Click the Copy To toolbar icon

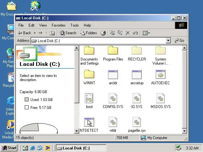tap(120, 33)
